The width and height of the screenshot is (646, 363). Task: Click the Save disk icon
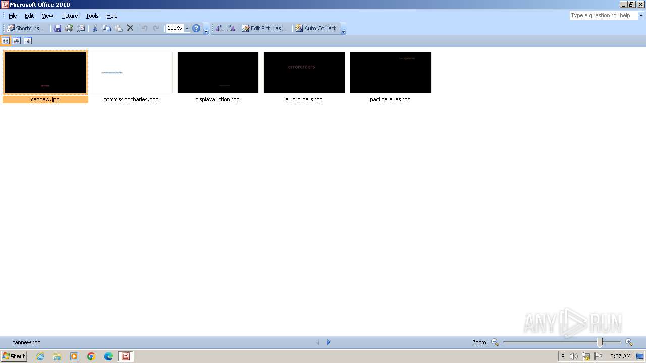click(58, 28)
